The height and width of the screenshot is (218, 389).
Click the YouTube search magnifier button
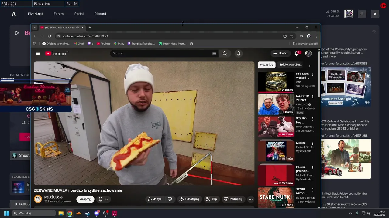pos(225,54)
